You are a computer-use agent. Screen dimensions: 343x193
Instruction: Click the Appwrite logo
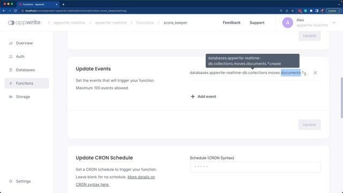(24, 23)
